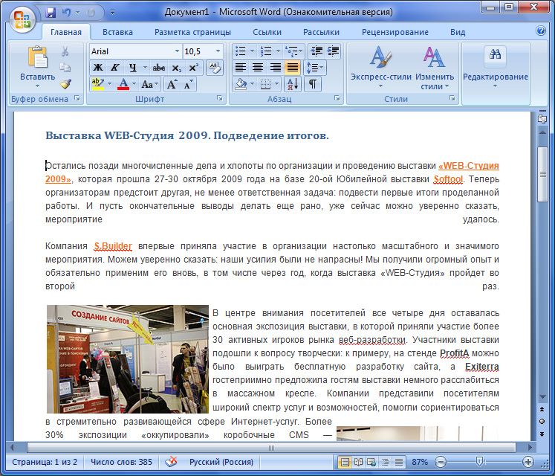This screenshot has width=555, height=476.
Task: Toggle bold (Ж) formatting
Action: pyautogui.click(x=98, y=68)
